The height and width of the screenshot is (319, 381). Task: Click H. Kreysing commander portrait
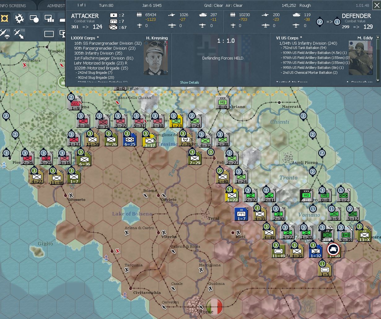click(x=156, y=58)
